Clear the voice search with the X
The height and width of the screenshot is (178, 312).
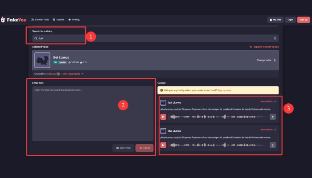click(x=275, y=38)
